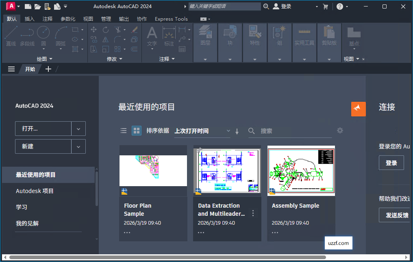Toggle ascending sort order arrow
The width and height of the screenshot is (413, 262).
[237, 131]
